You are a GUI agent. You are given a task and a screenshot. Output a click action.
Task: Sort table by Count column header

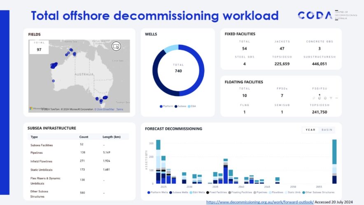coord(84,137)
